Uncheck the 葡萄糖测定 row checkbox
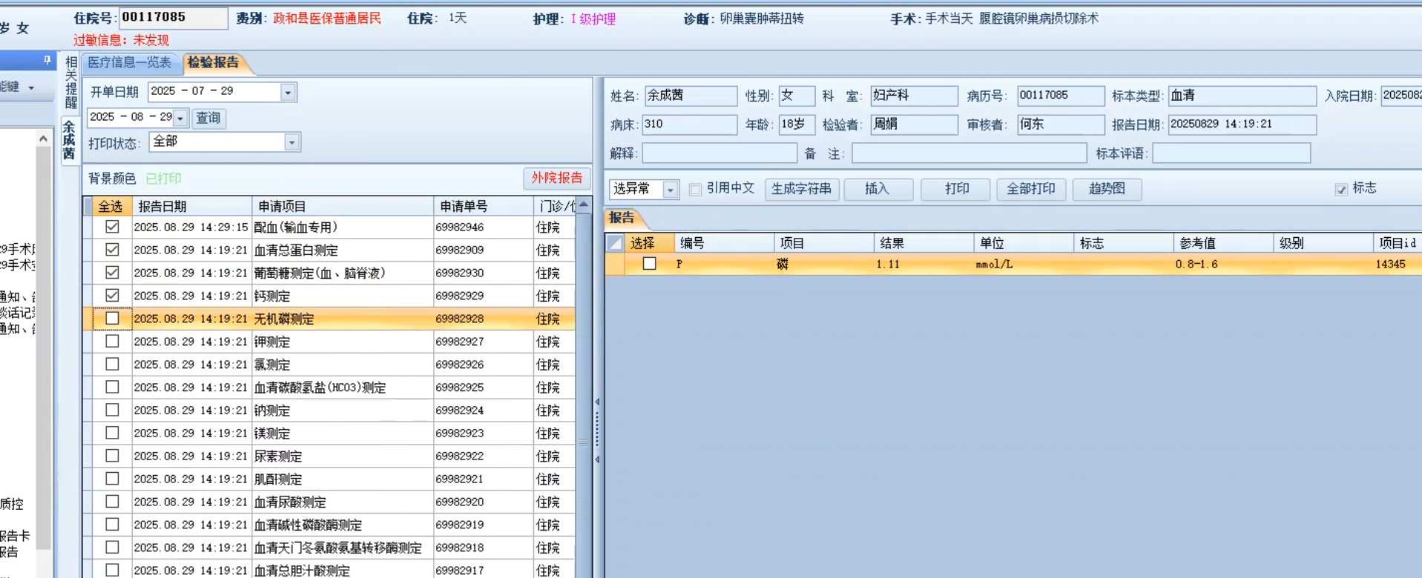This screenshot has height=578, width=1422. pos(112,273)
